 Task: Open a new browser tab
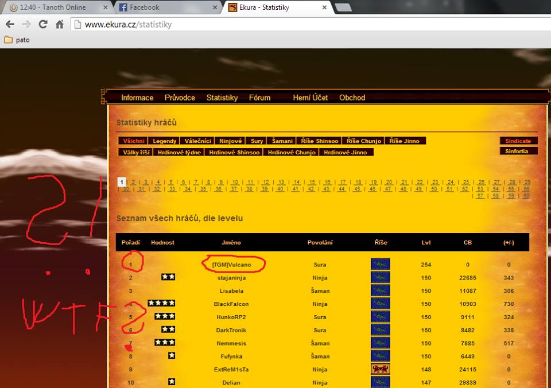click(343, 7)
